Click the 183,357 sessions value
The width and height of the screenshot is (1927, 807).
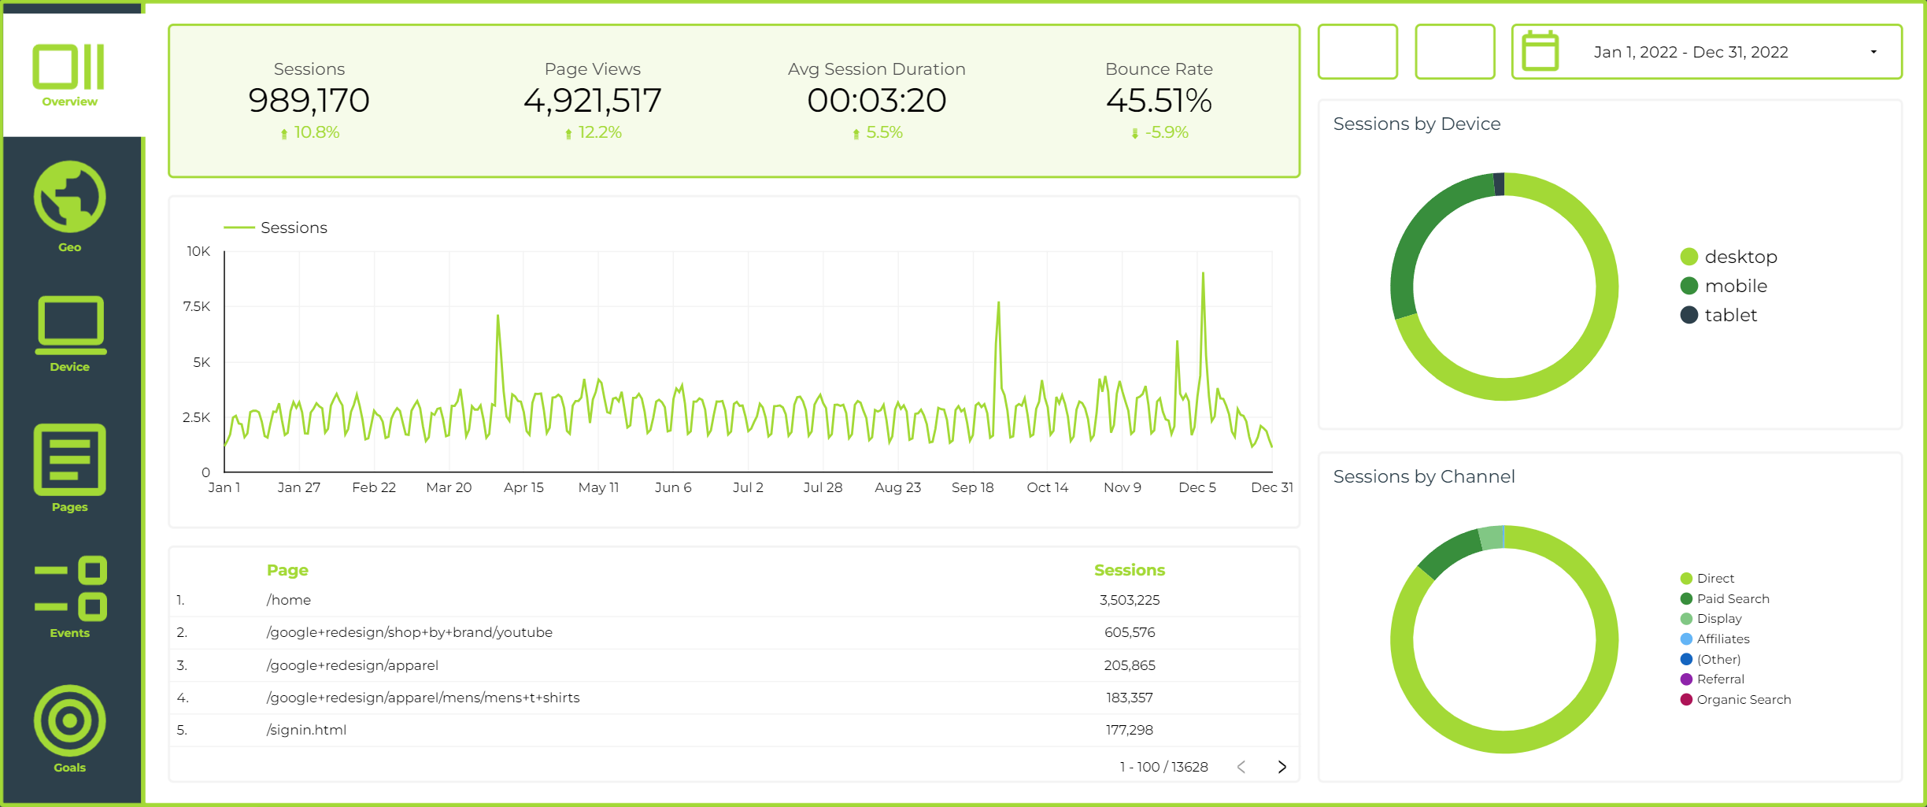click(x=1130, y=698)
